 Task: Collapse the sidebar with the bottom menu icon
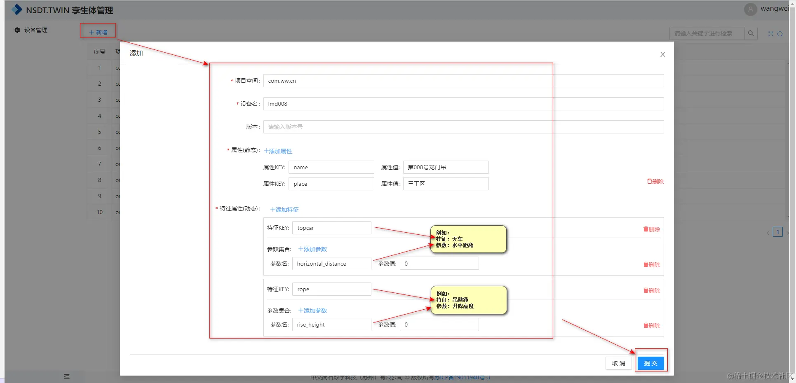pyautogui.click(x=67, y=376)
